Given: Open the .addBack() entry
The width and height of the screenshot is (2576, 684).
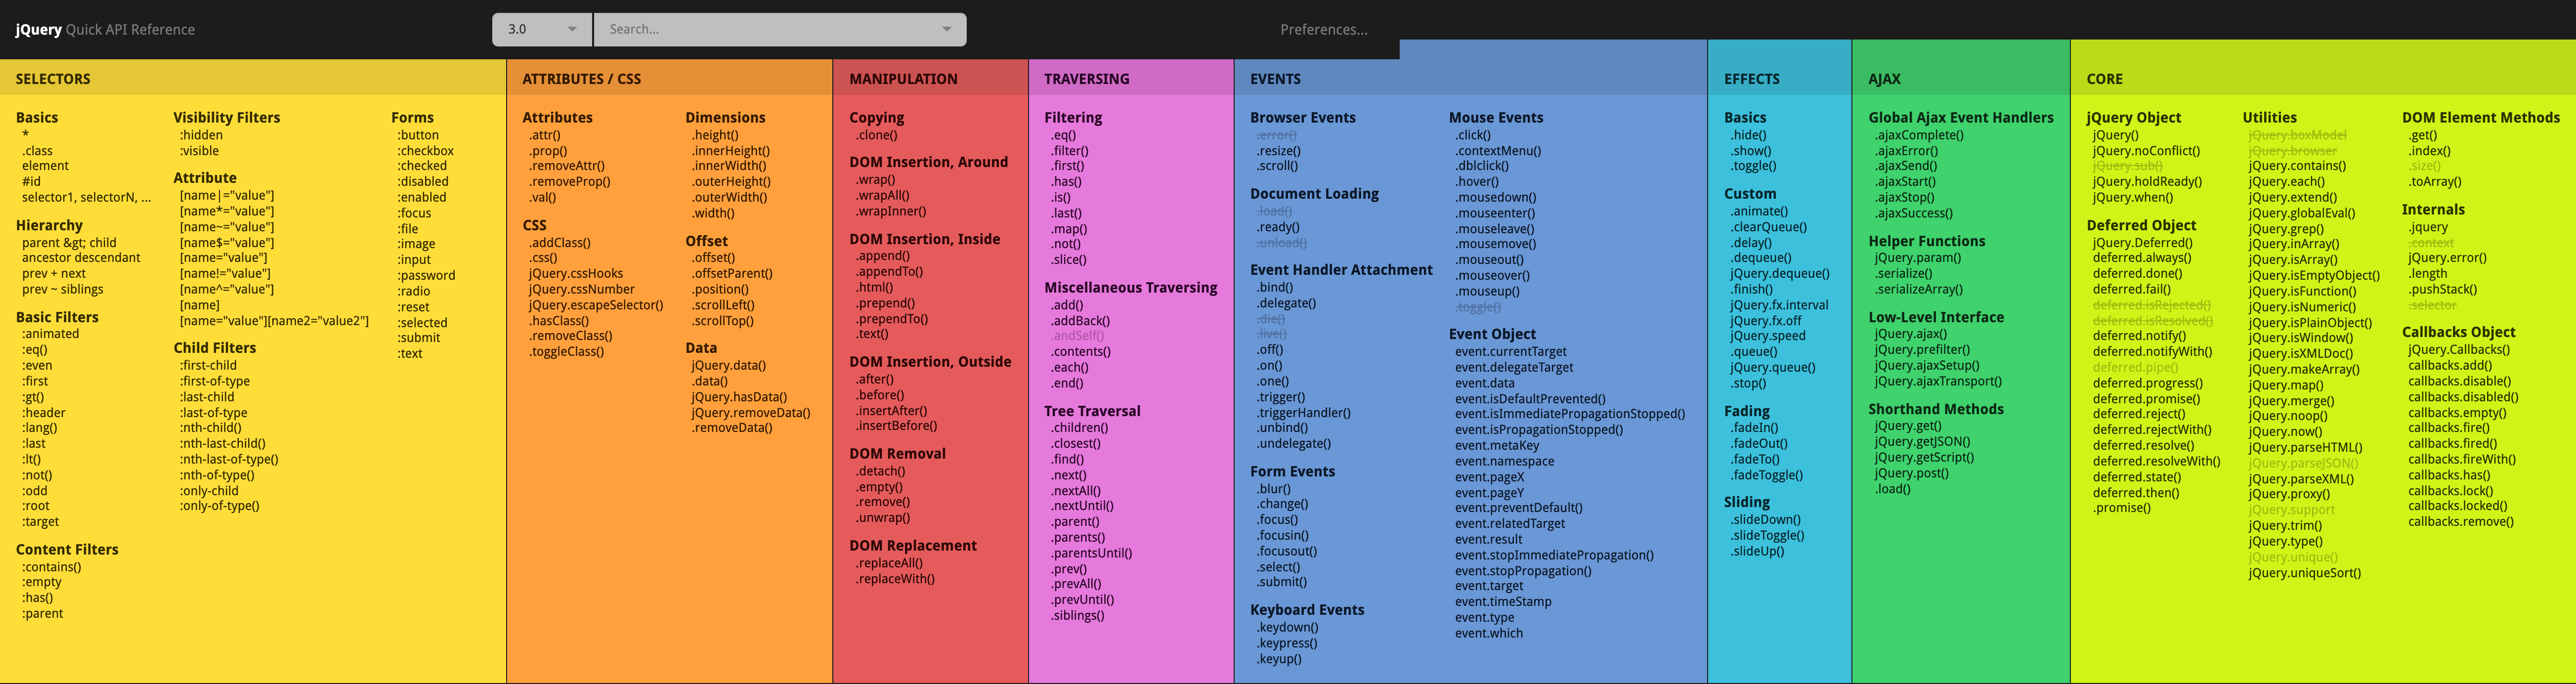Looking at the screenshot, I should click(x=1079, y=321).
